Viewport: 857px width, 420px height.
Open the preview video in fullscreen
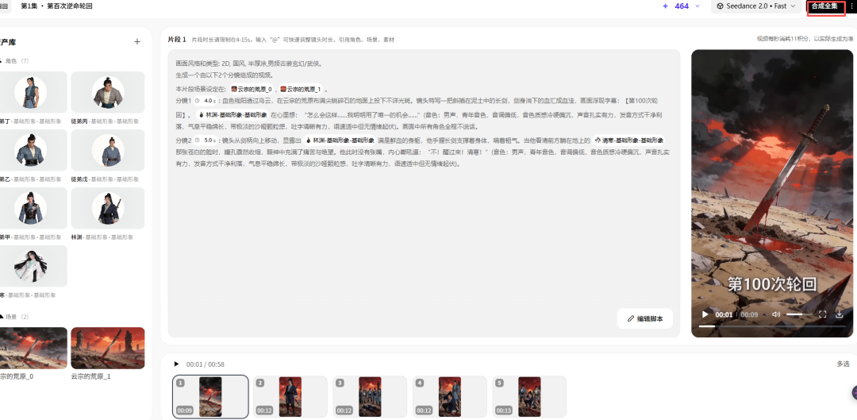[822, 314]
